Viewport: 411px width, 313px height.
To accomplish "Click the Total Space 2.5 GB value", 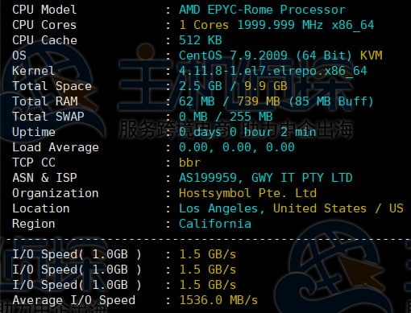I will coord(201,86).
